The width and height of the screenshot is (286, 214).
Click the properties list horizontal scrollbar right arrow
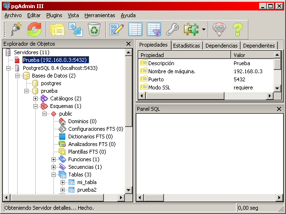tap(270, 96)
